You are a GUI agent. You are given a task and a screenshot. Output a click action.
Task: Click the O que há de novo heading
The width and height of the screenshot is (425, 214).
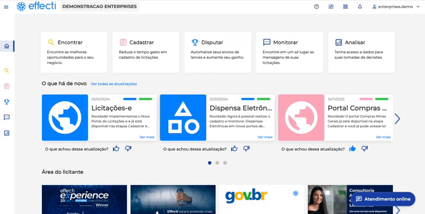pos(64,84)
